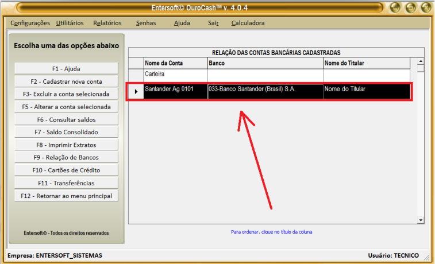
Task: Sort by the Banco column header
Action: pos(265,63)
